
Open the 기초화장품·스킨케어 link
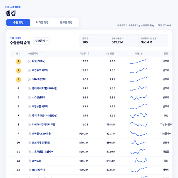pos(43,152)
